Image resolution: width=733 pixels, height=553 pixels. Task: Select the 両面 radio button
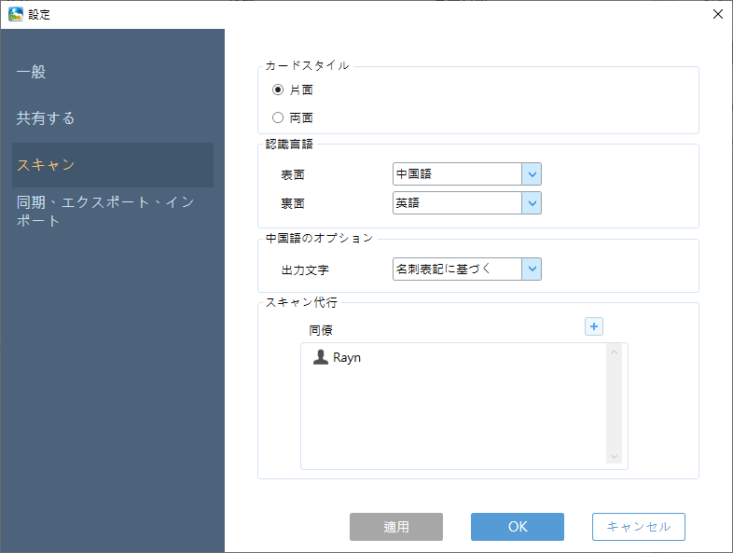coord(278,118)
